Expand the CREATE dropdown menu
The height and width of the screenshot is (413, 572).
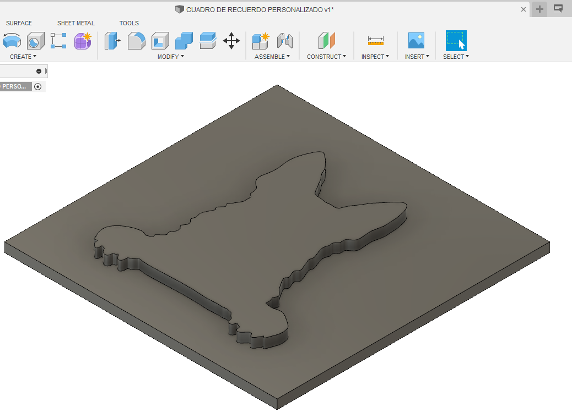point(23,57)
